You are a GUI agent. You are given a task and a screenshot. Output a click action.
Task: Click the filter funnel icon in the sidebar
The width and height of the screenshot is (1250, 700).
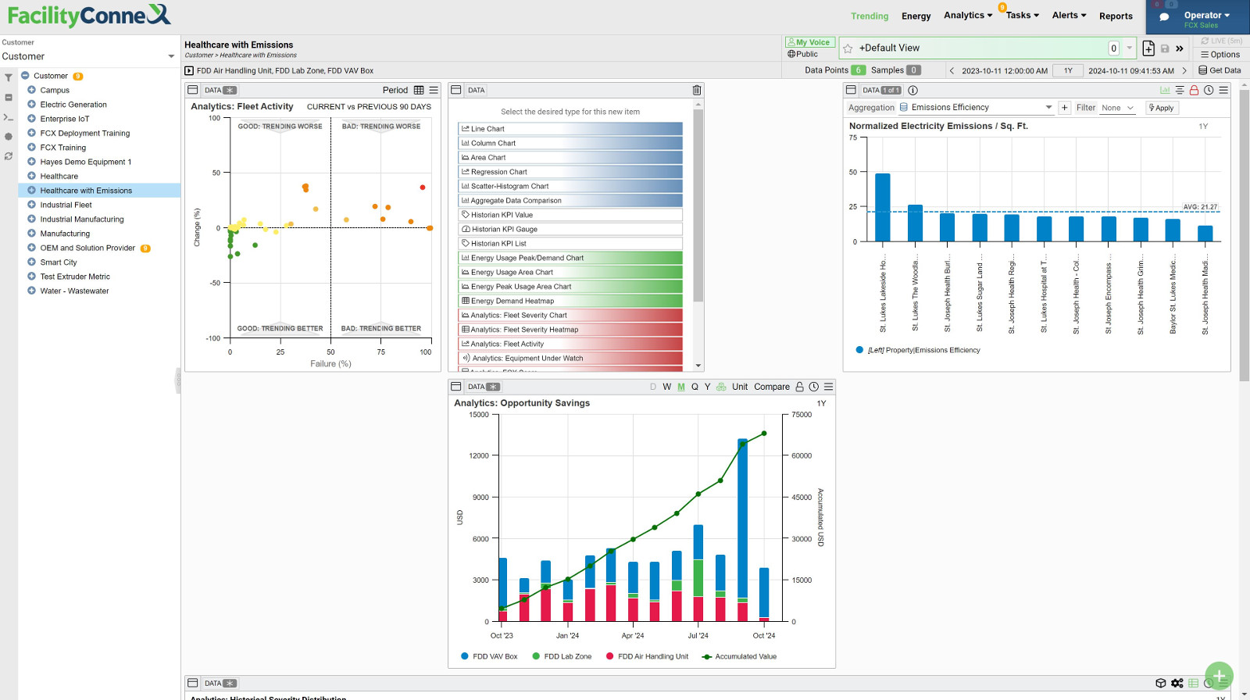click(9, 77)
